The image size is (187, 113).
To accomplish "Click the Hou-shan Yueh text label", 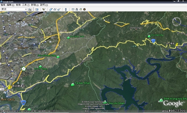I will tap(77, 36).
